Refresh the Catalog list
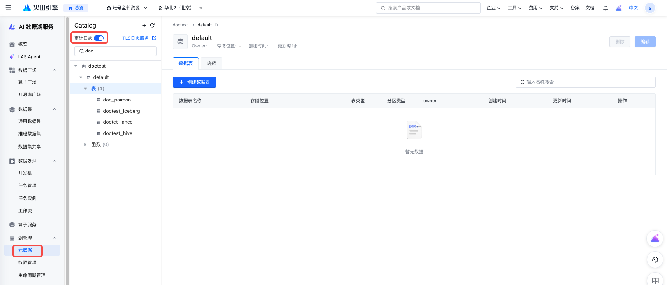667x285 pixels. (152, 26)
